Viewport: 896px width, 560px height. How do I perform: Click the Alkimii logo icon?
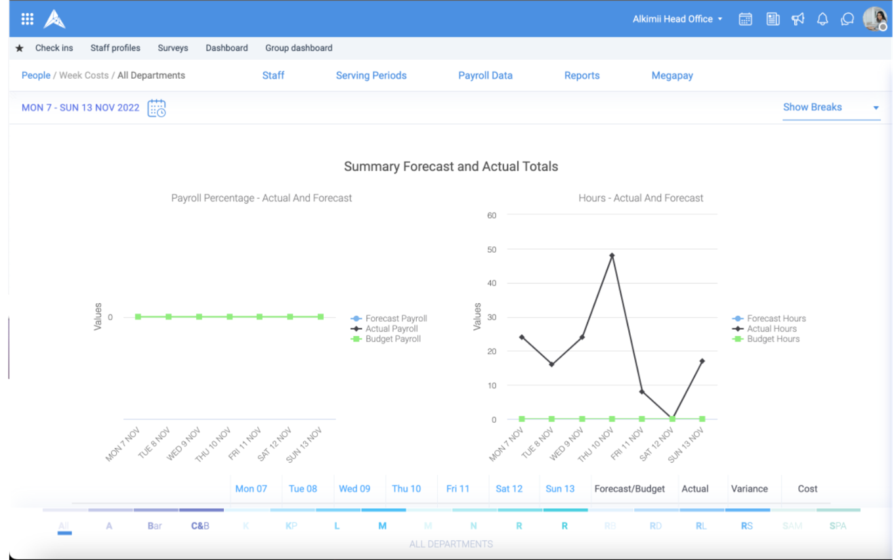coord(54,19)
